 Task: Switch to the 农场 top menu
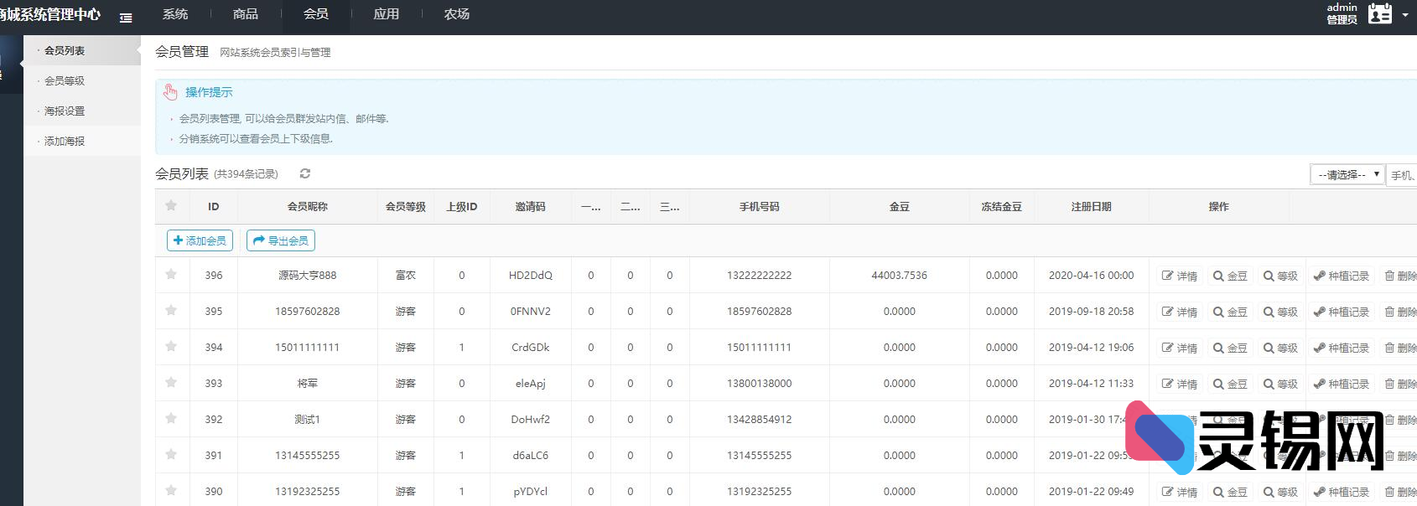[457, 14]
